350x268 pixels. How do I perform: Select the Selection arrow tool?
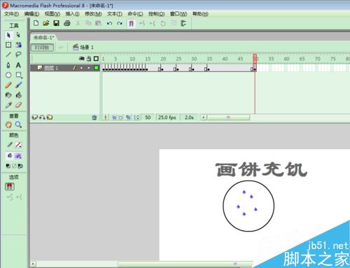8,35
